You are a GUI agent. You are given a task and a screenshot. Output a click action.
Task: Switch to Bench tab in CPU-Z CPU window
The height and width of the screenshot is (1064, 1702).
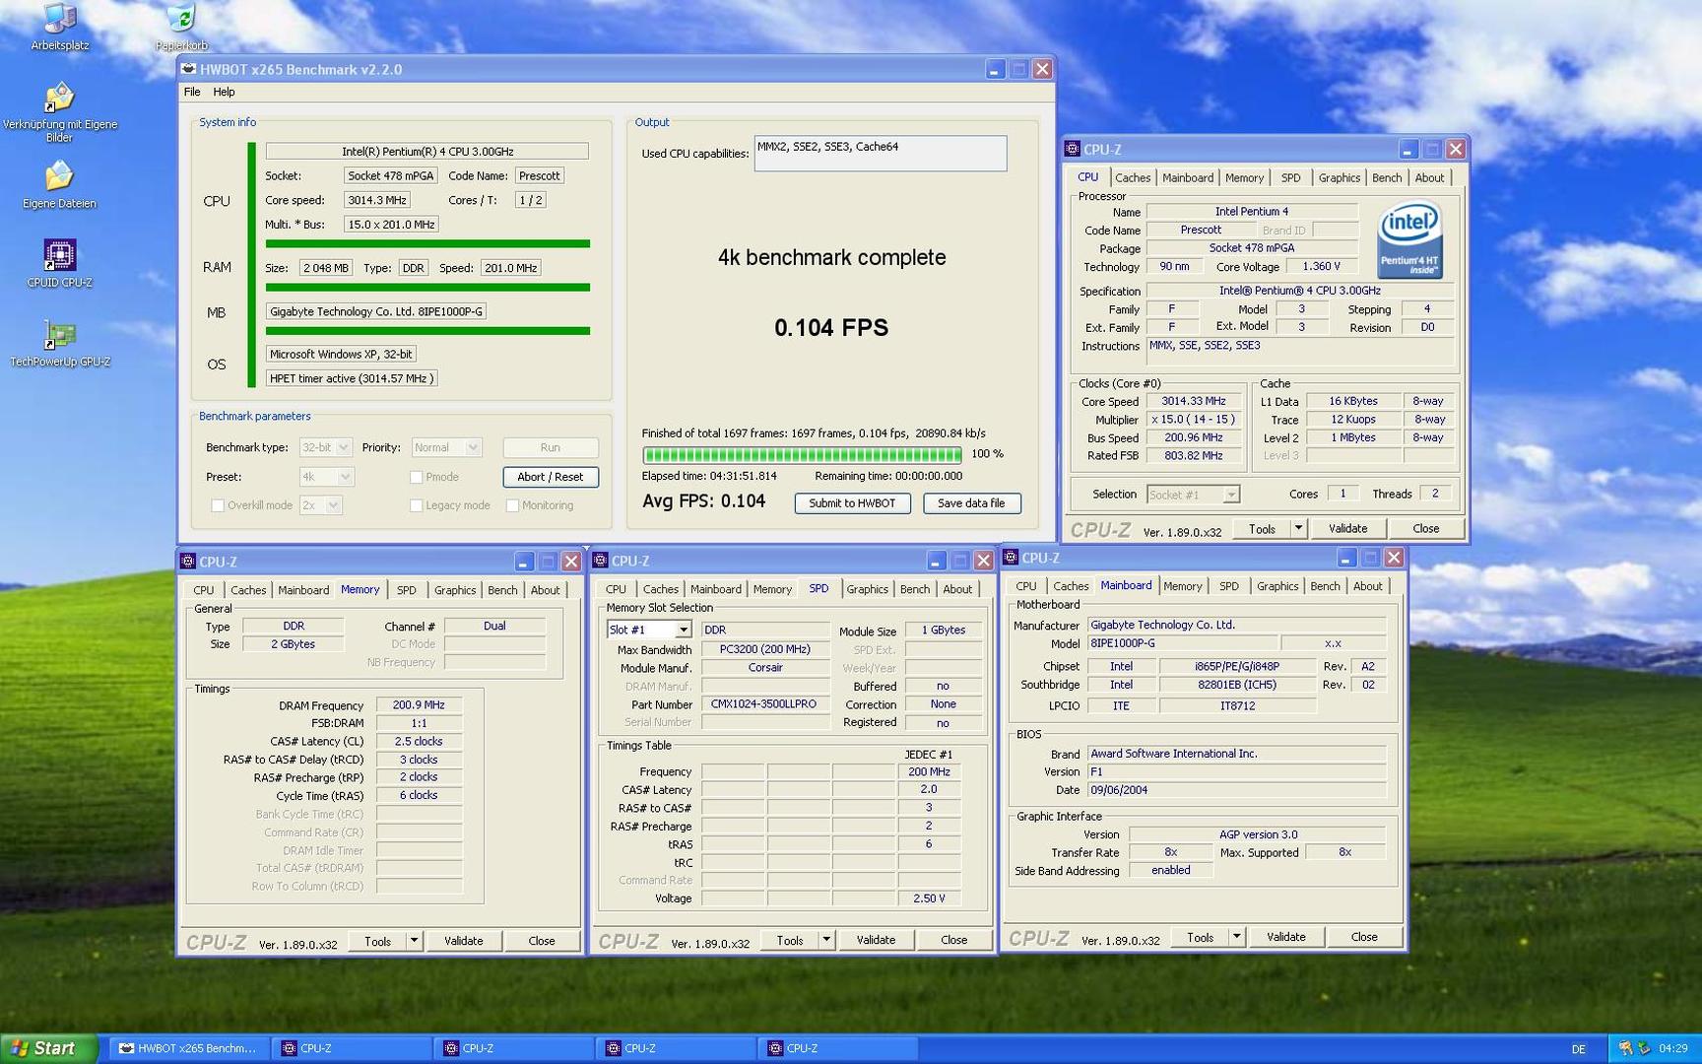(x=1387, y=178)
